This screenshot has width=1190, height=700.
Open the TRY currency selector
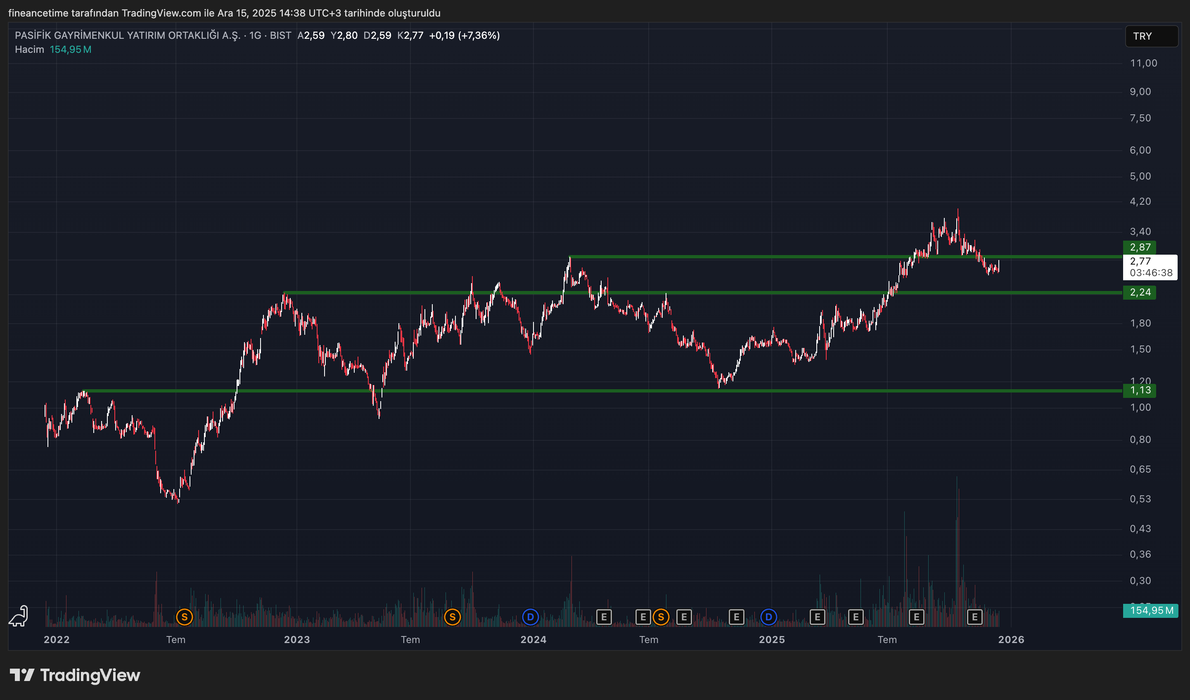[x=1151, y=36]
